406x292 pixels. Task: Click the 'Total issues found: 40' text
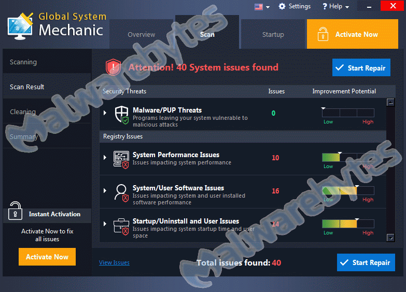tap(239, 263)
